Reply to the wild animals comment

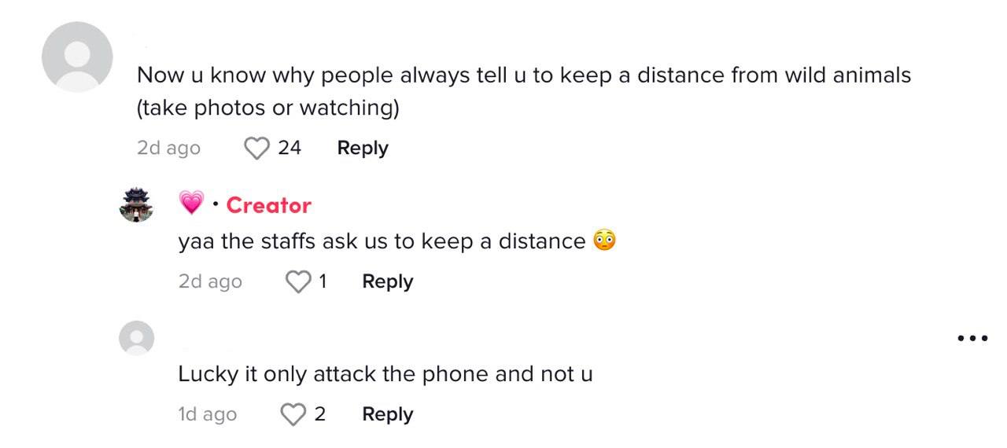(x=363, y=148)
